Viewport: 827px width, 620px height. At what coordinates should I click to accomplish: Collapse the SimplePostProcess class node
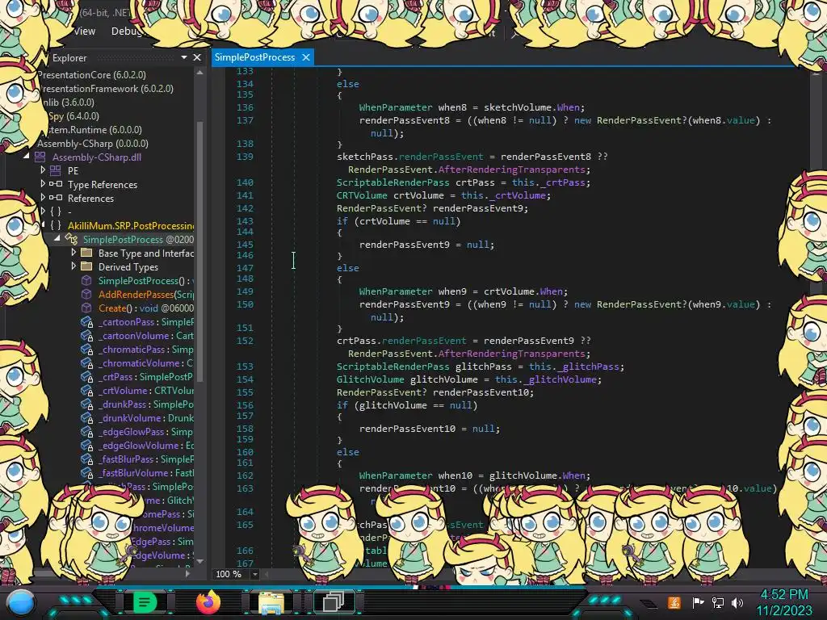pyautogui.click(x=57, y=239)
